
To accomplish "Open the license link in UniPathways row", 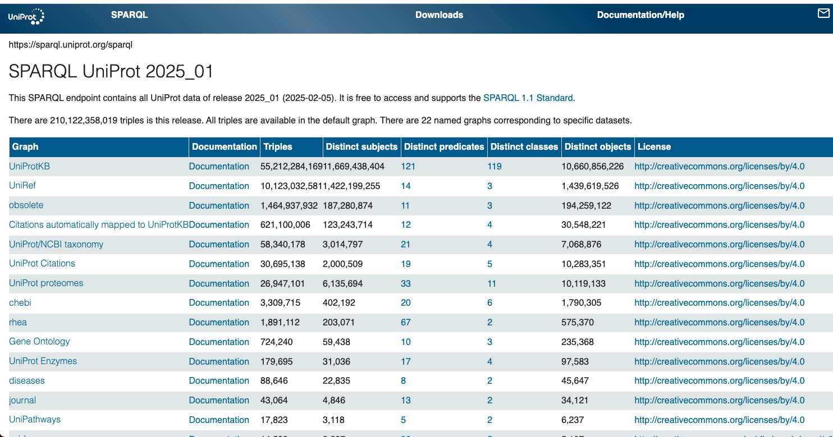I will (720, 420).
